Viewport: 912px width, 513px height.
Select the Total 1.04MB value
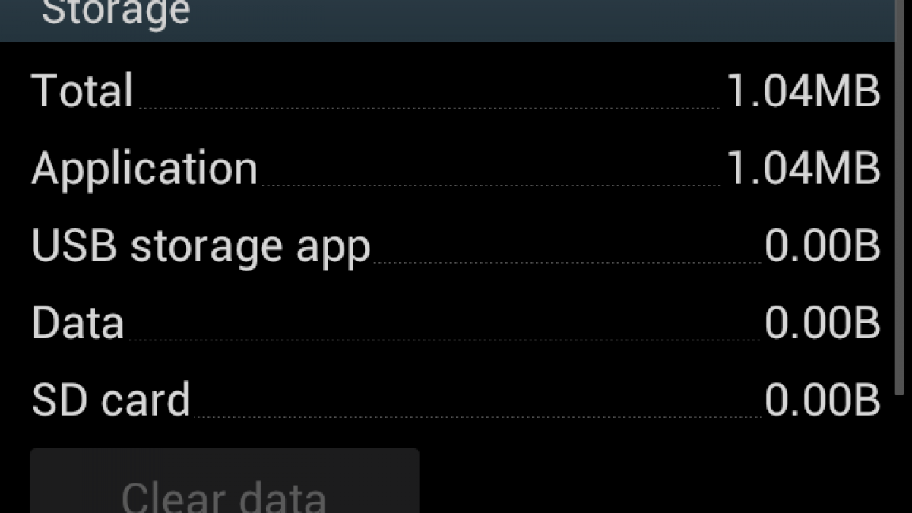pyautogui.click(x=803, y=90)
